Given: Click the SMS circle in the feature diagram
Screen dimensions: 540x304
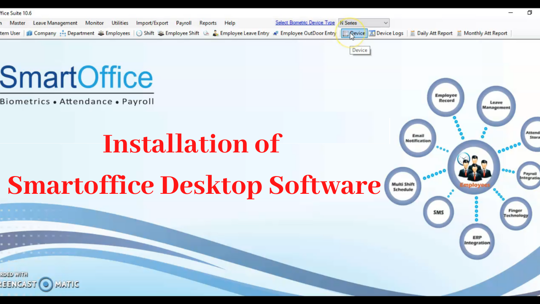Looking at the screenshot, I should (x=438, y=212).
